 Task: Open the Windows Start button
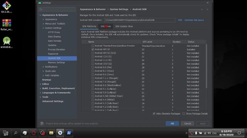[5, 133]
